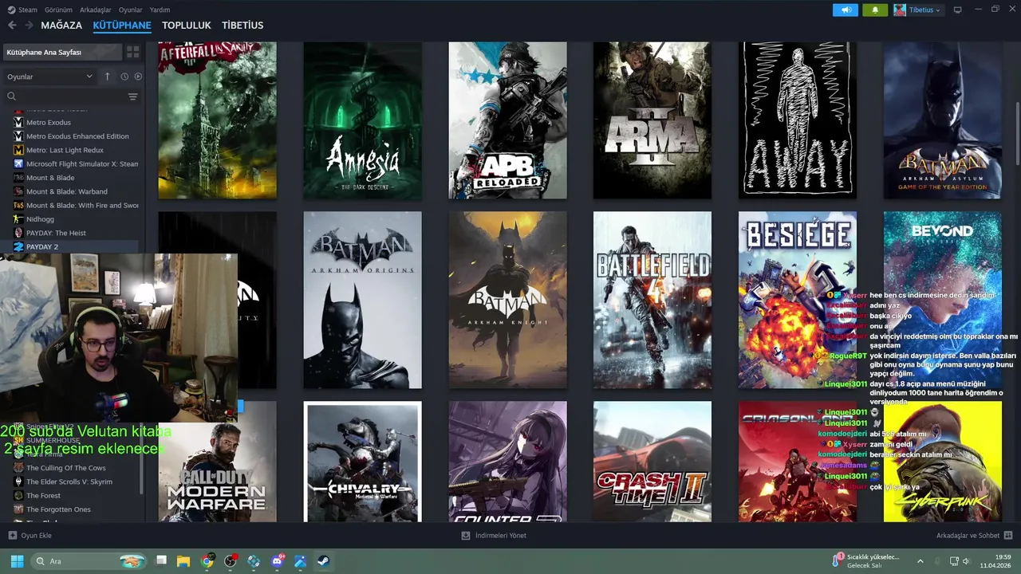
Task: Switch to collections grid view icon
Action: 133,52
